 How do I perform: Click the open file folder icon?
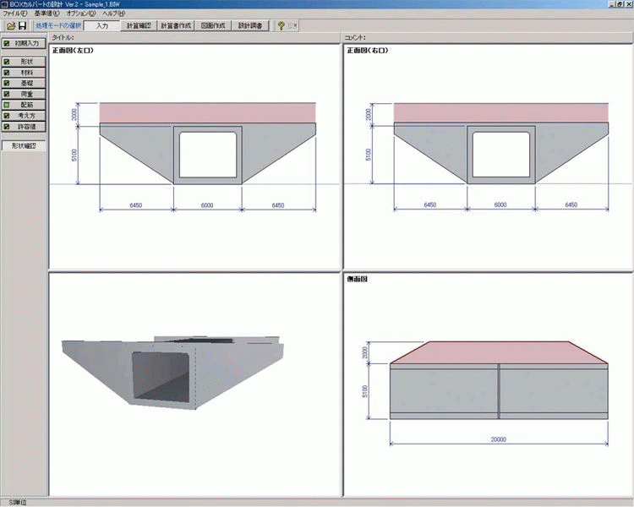pyautogui.click(x=9, y=25)
